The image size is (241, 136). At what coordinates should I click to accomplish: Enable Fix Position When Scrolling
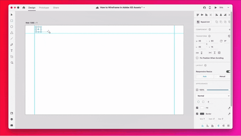pos(197,58)
